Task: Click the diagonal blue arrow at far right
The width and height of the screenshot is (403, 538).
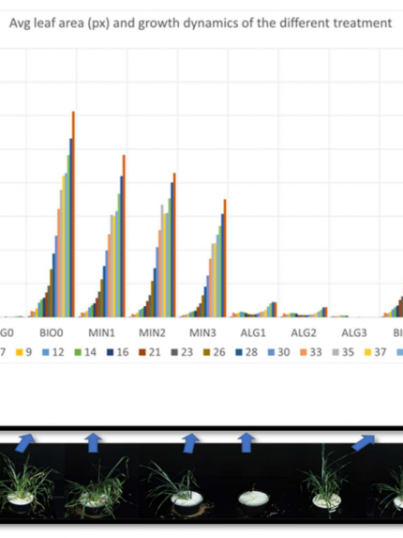Action: click(364, 442)
